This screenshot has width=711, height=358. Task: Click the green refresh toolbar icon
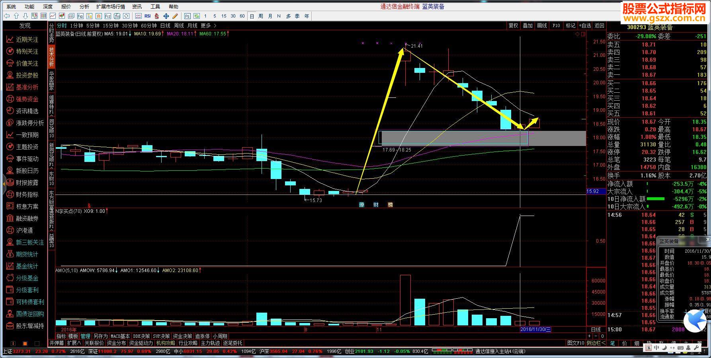point(197,16)
